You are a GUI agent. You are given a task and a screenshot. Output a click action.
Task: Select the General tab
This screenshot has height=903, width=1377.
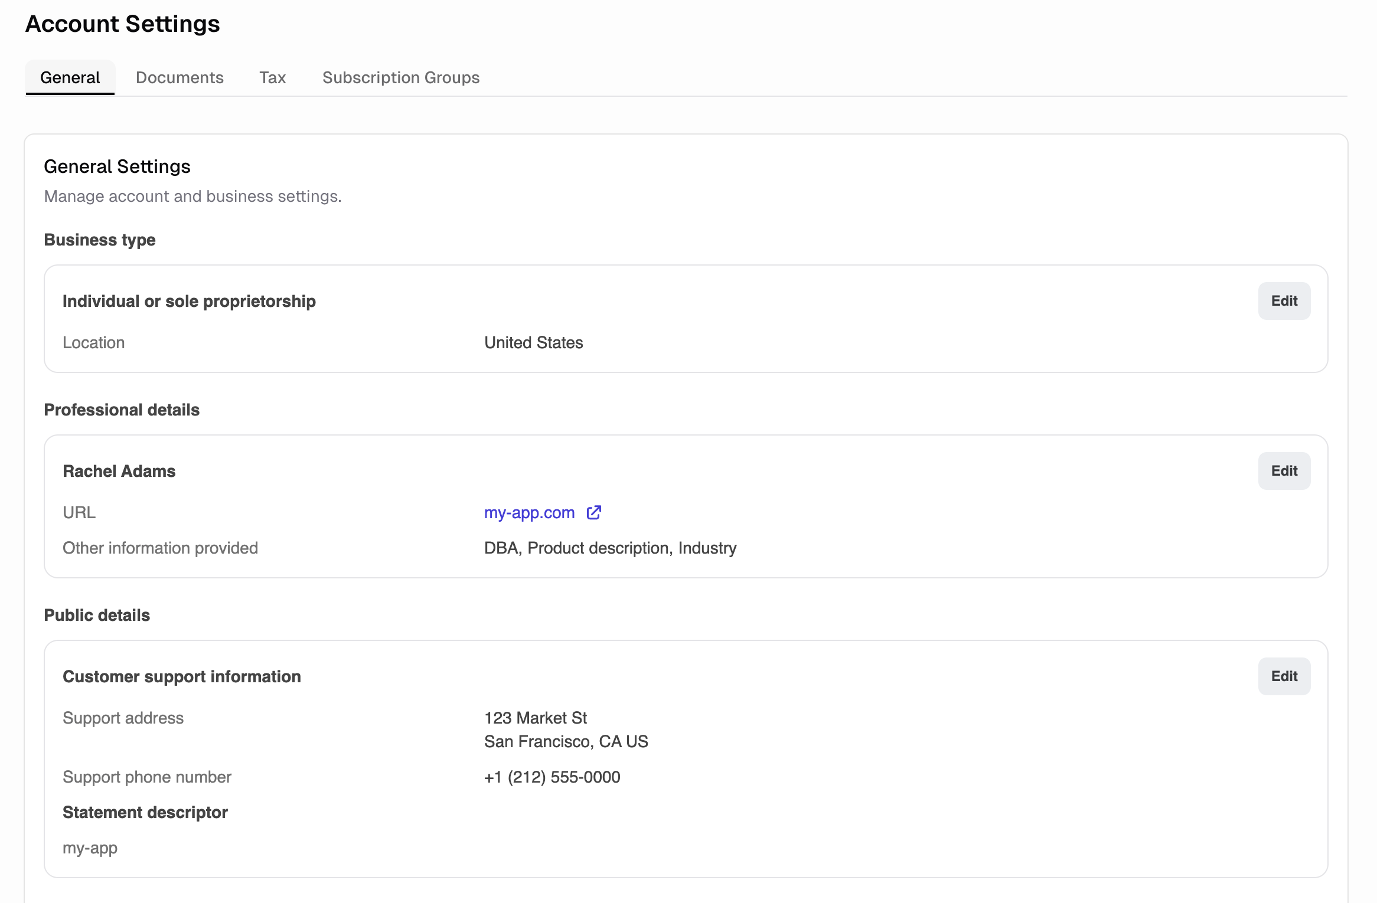coord(70,77)
